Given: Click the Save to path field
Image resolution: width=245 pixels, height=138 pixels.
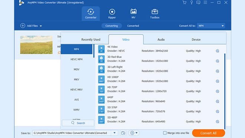Looking at the screenshot, I should 72,133.
